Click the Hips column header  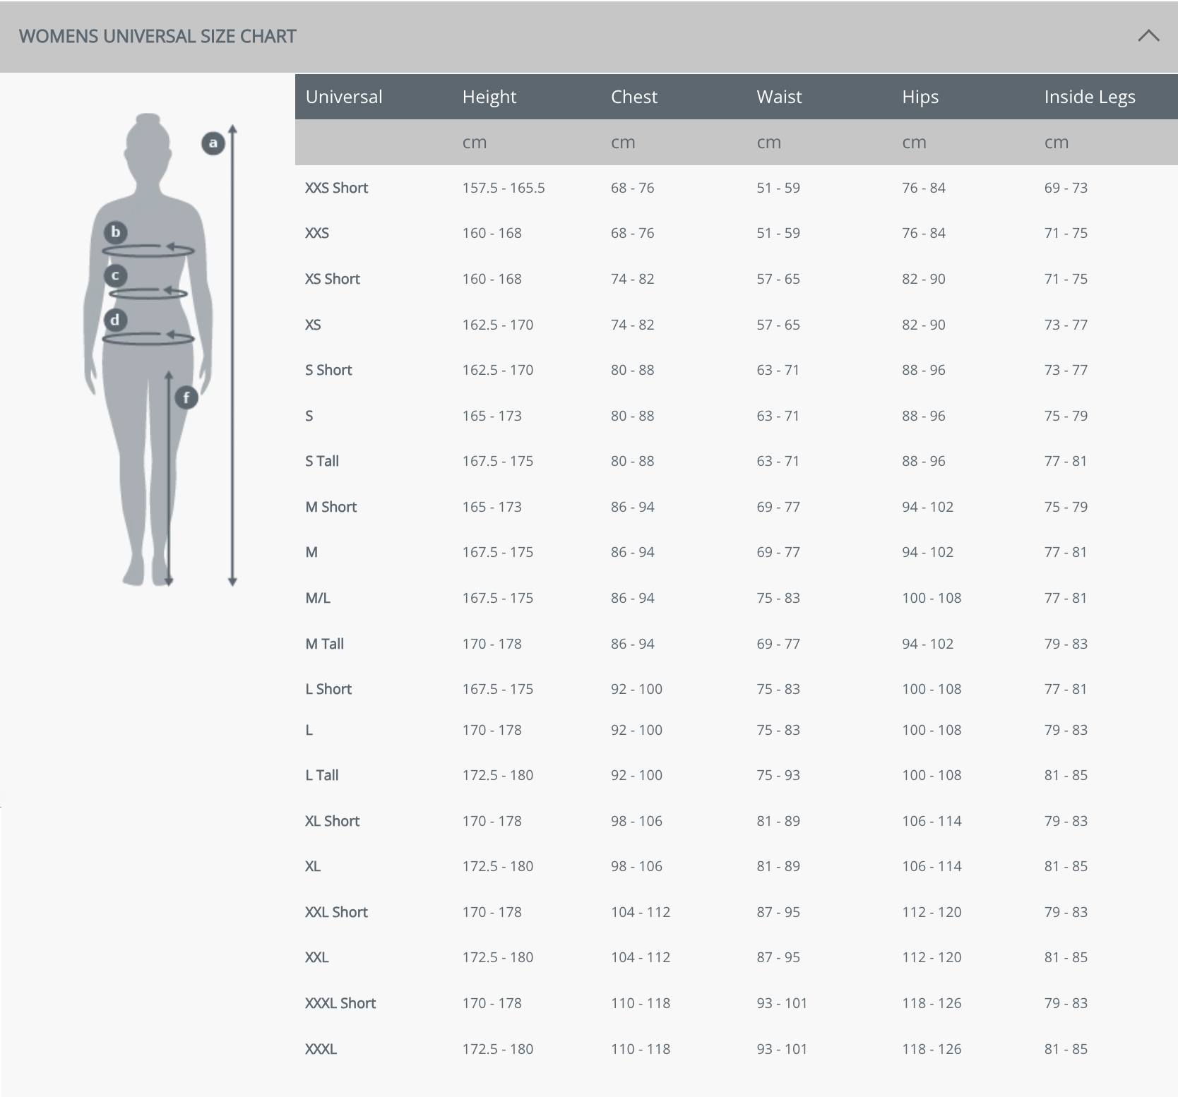(x=920, y=97)
